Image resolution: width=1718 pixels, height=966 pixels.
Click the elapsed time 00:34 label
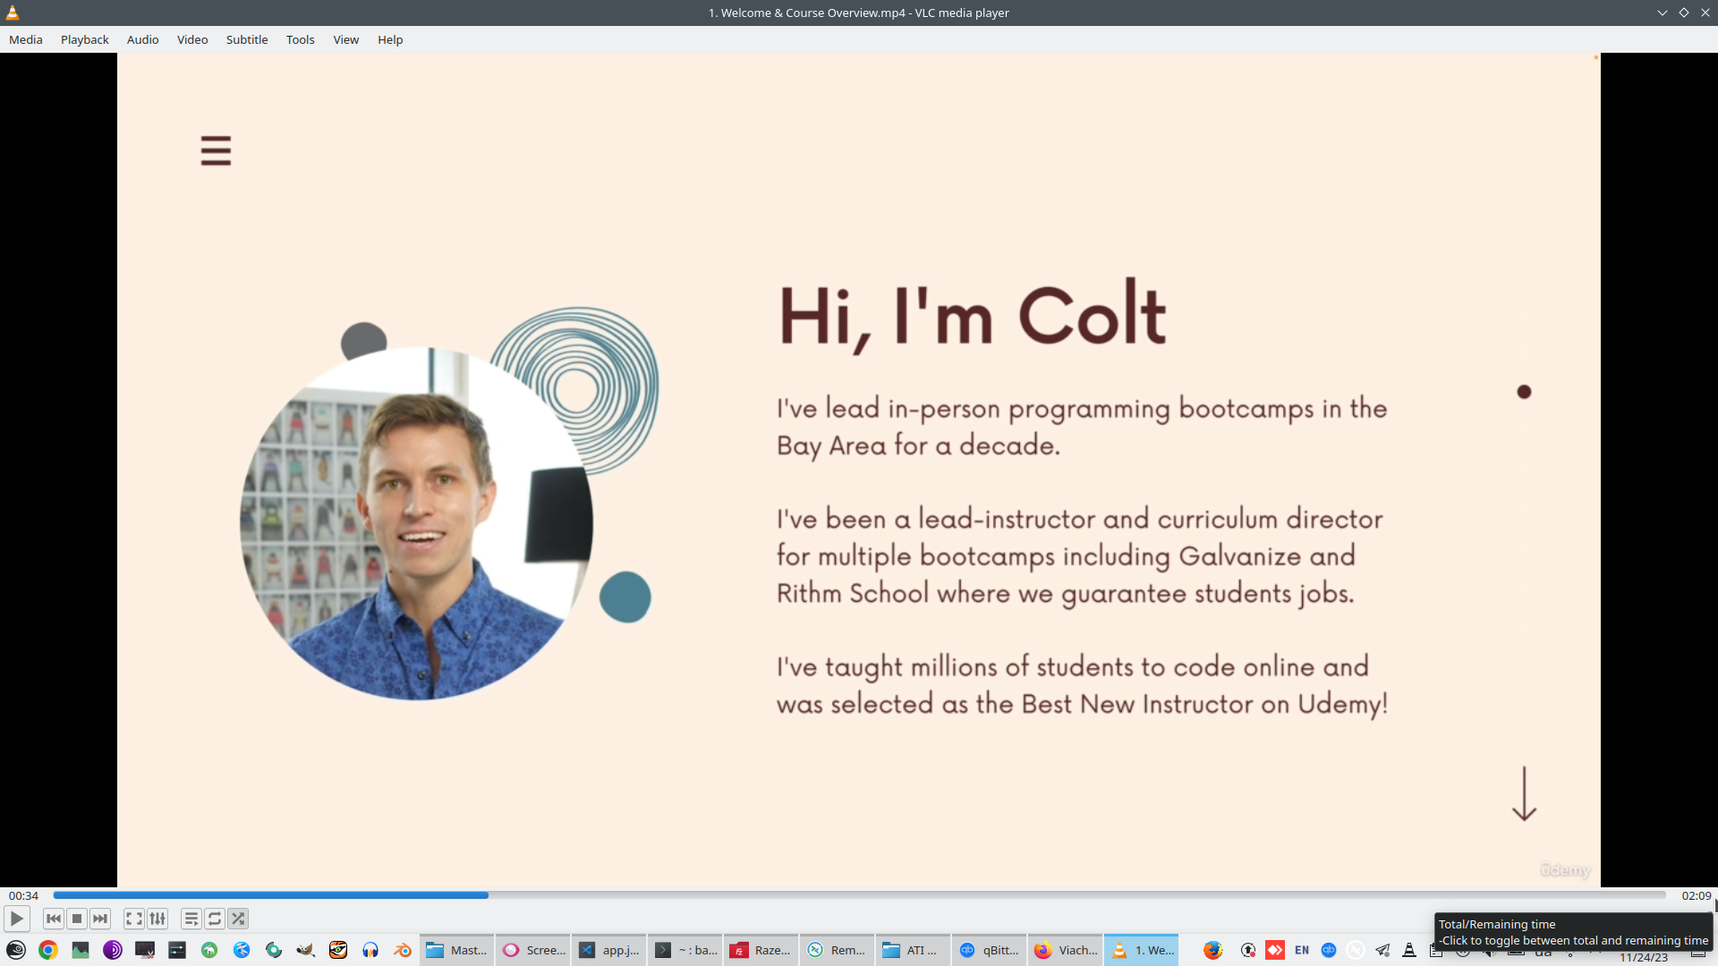(x=24, y=895)
